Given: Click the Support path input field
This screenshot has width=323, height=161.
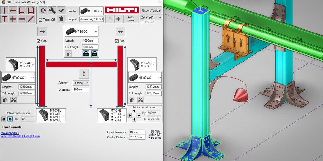Looking at the screenshot, I should coord(91,19).
